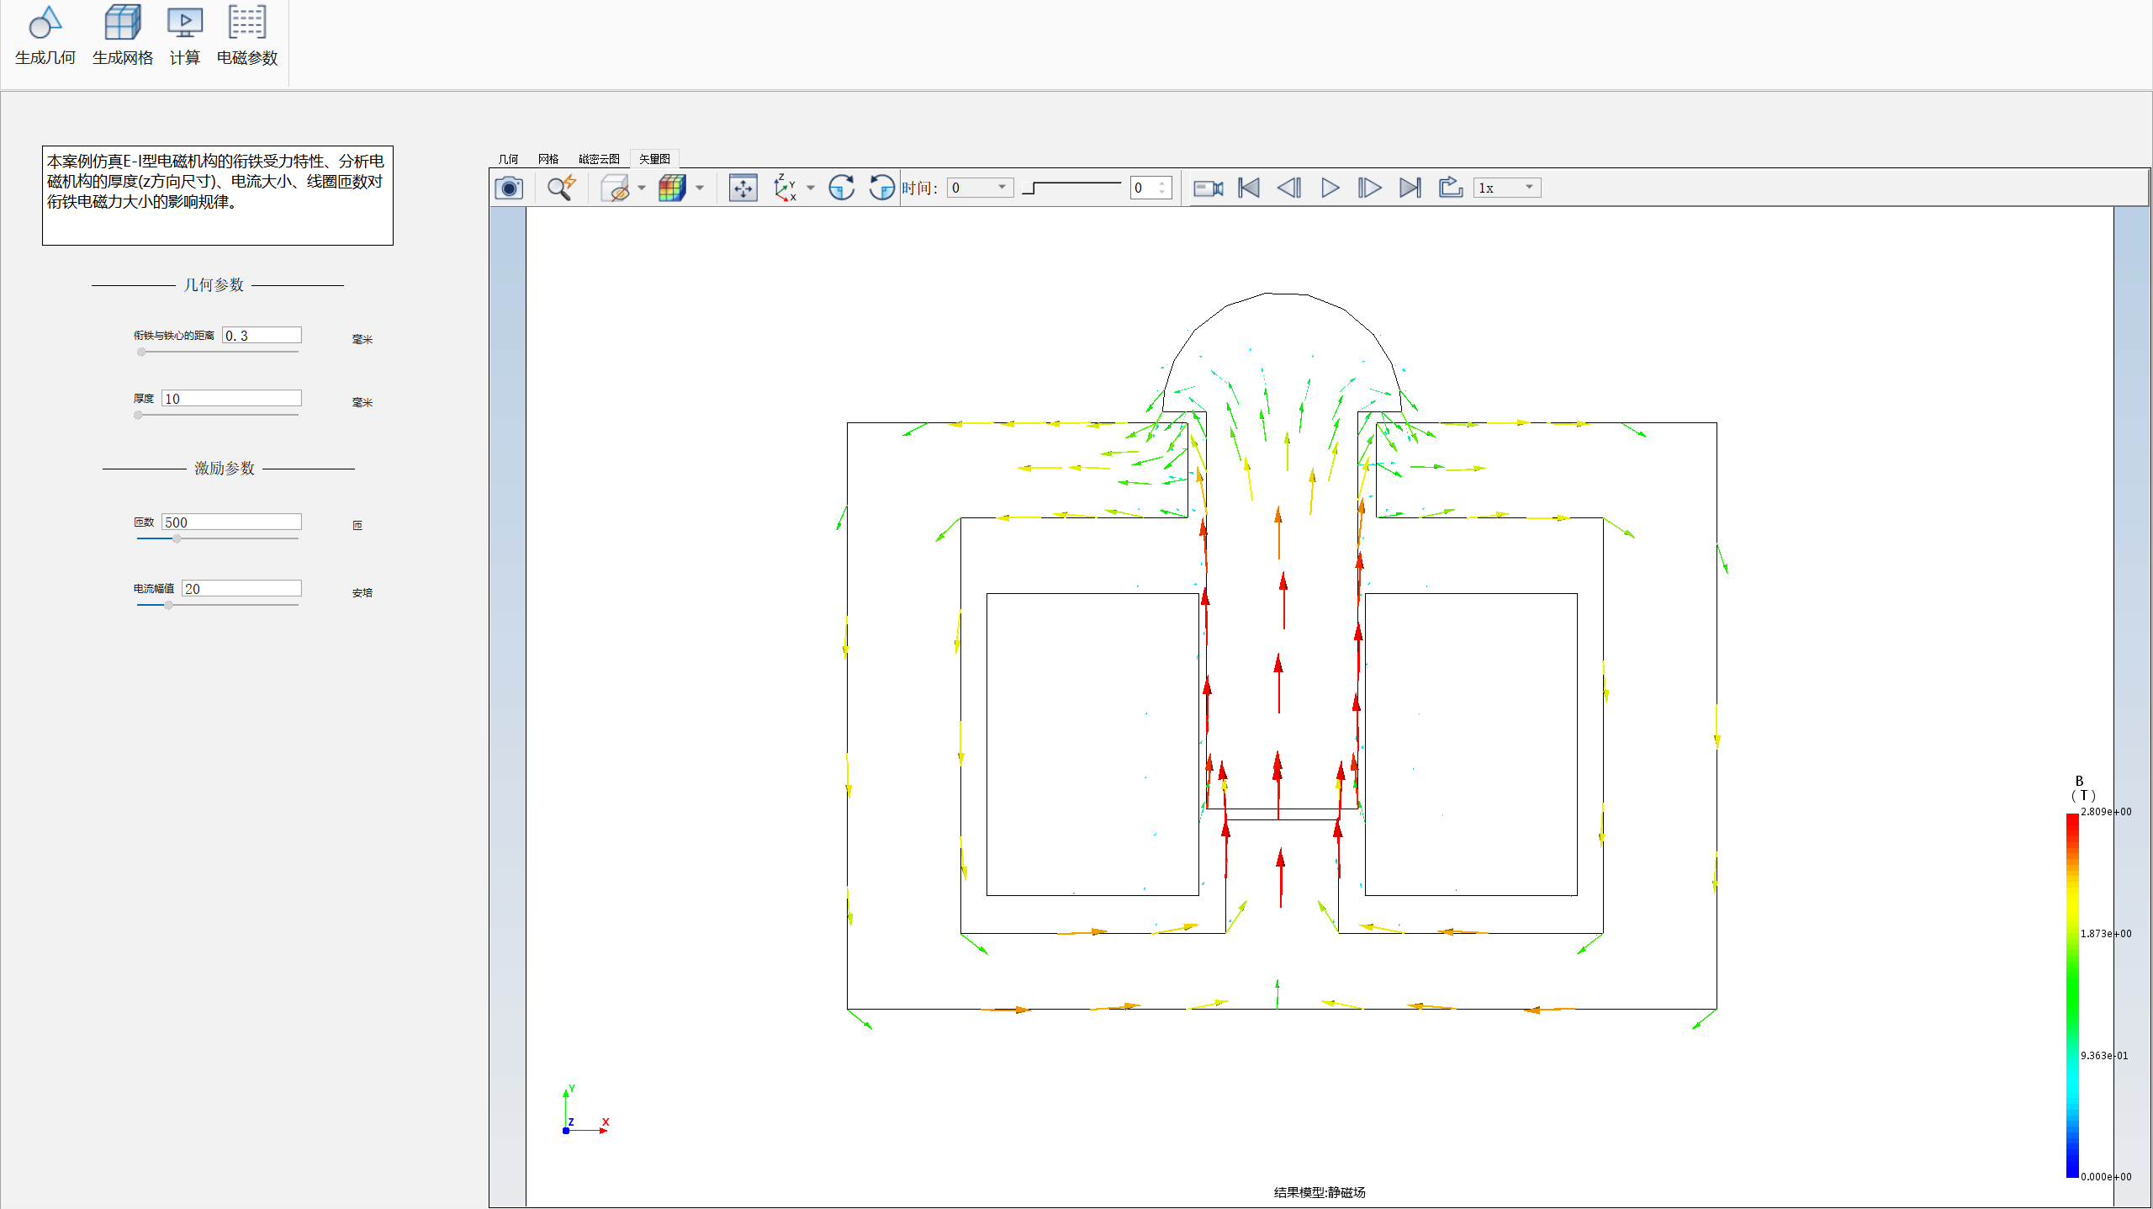Switch to the 磁密云图 tab
This screenshot has height=1209, width=2153.
(x=599, y=159)
